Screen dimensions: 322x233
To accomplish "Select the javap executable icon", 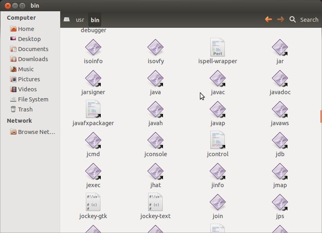I will point(218,109).
